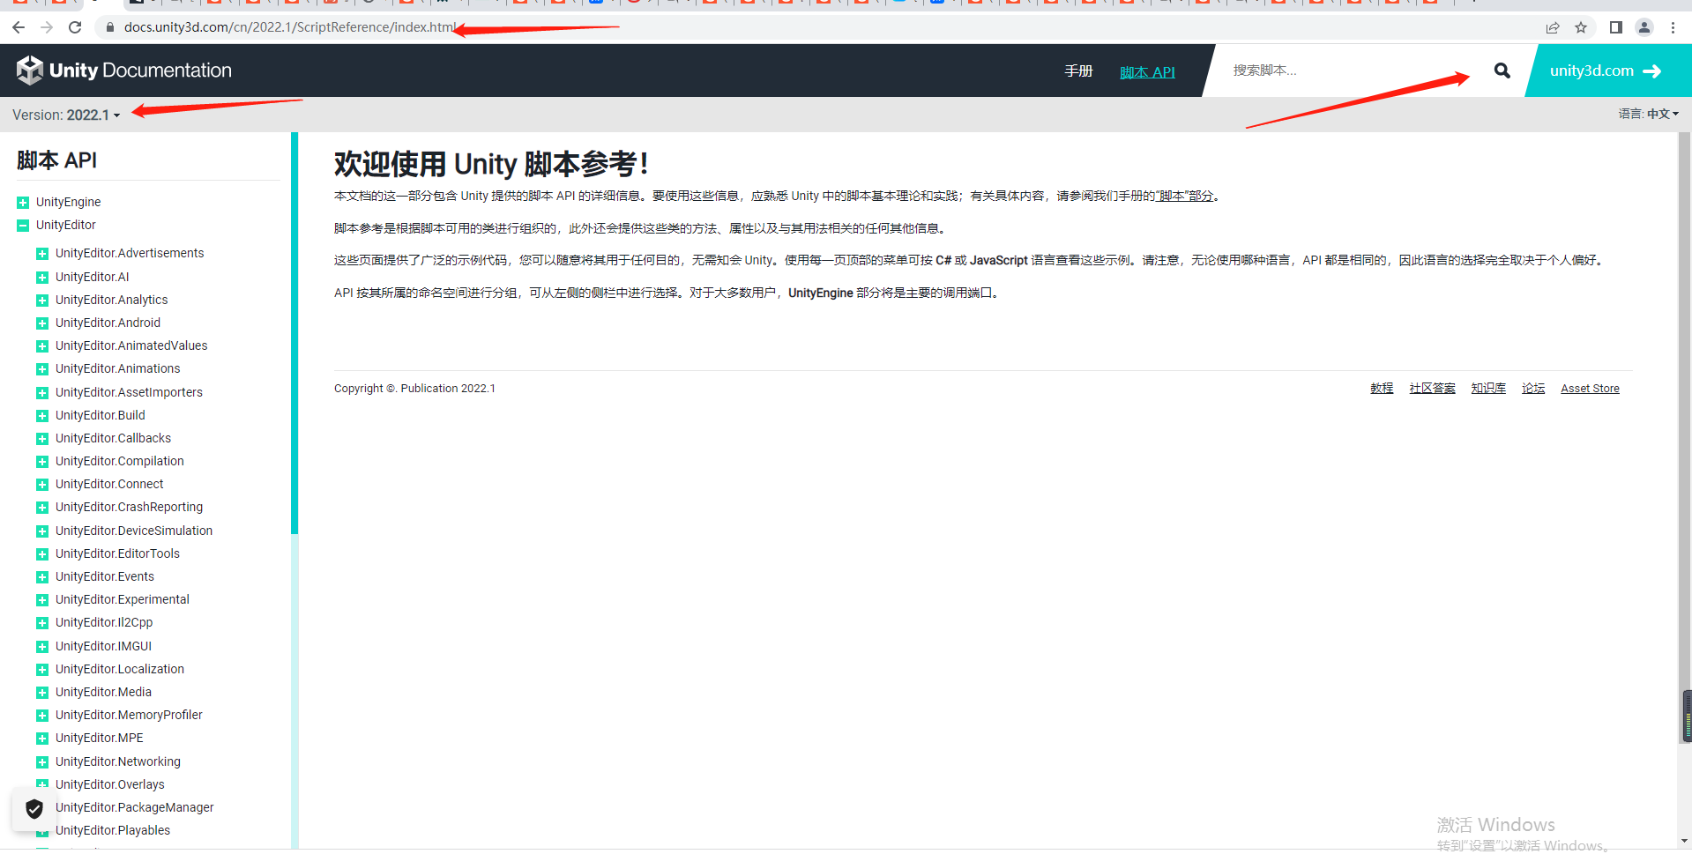Open the 知识库 footer link
This screenshot has width=1692, height=854.
tap(1488, 388)
